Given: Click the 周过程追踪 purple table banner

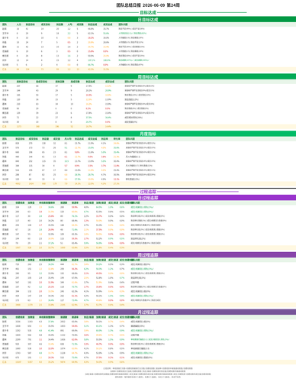Looking at the screenshot, I should point(148,254).
